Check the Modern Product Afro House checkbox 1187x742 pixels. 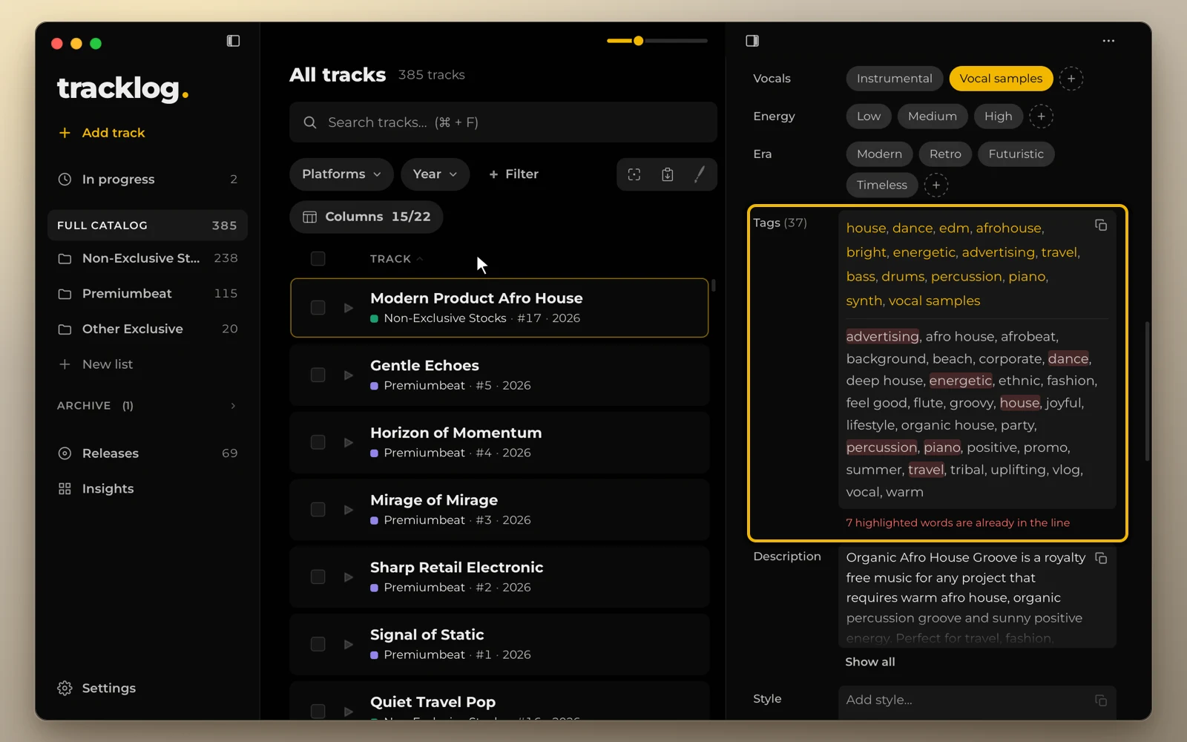(x=318, y=308)
